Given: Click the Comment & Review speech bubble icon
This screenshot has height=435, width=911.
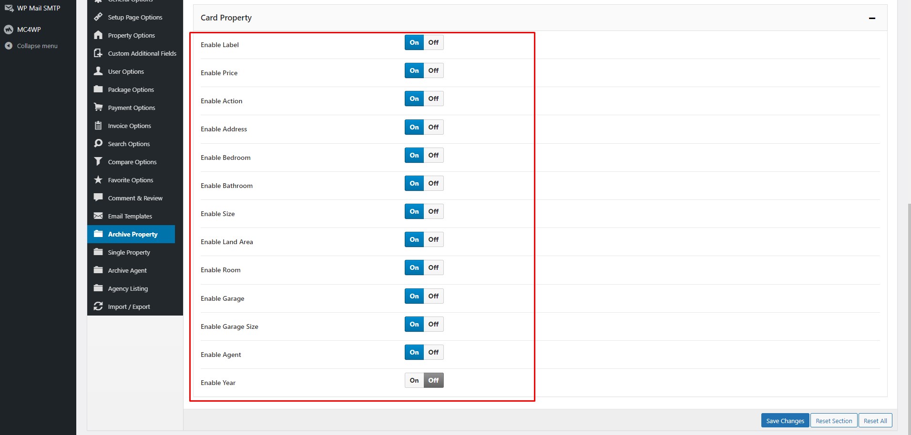Looking at the screenshot, I should click(98, 198).
